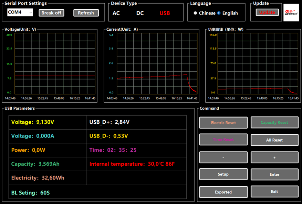Click the Exit button
Image resolution: width=302 pixels, height=204 pixels.
coord(274,192)
